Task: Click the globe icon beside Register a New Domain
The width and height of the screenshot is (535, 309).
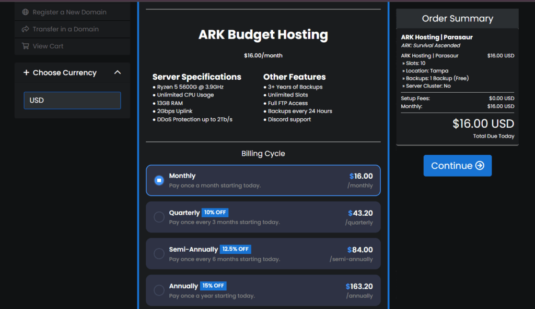Action: point(25,12)
